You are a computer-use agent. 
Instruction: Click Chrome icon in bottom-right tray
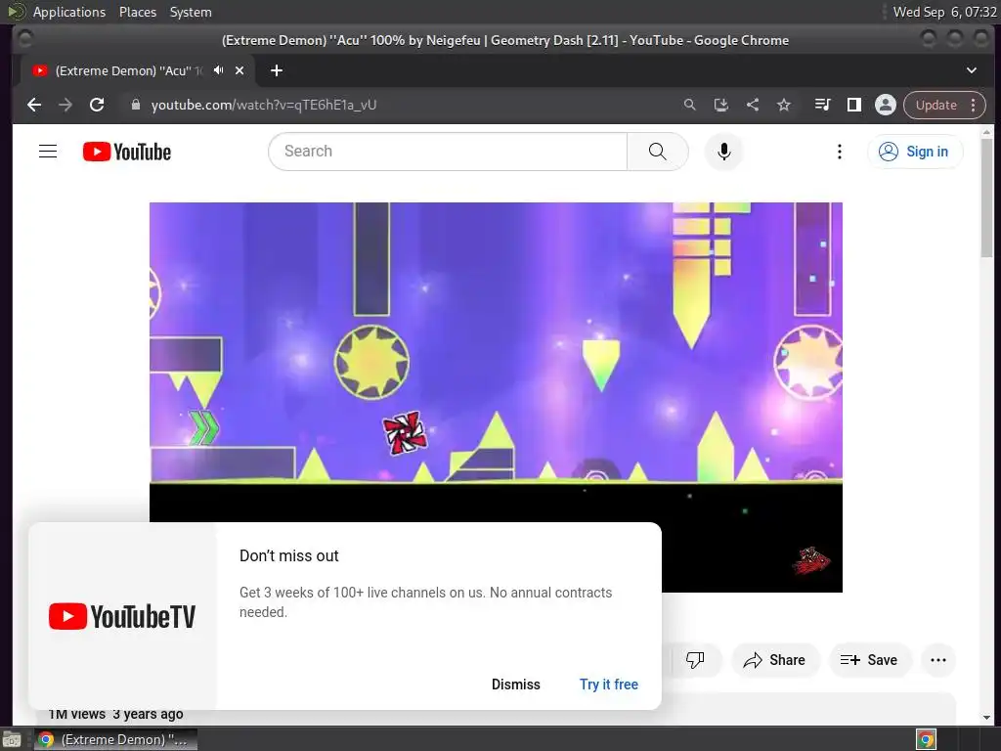coord(927,739)
